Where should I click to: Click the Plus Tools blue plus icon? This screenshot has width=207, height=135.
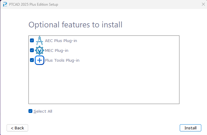point(40,60)
